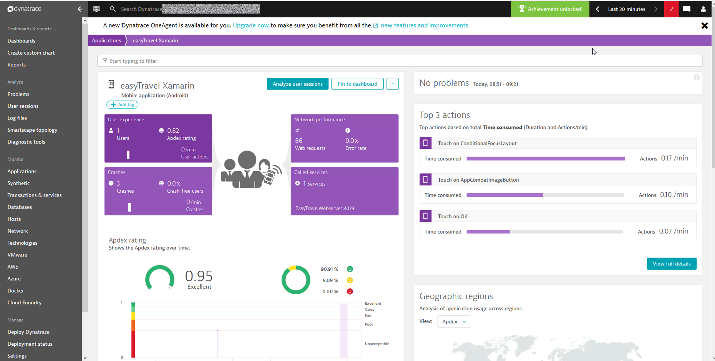Select easyTravel Xamarin breadcrumb

pyautogui.click(x=155, y=40)
